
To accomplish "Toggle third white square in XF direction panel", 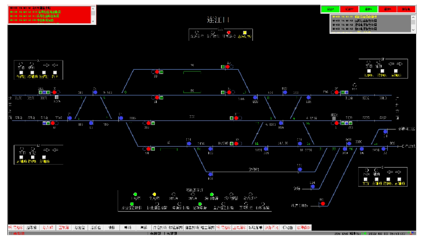I will 44,157.
